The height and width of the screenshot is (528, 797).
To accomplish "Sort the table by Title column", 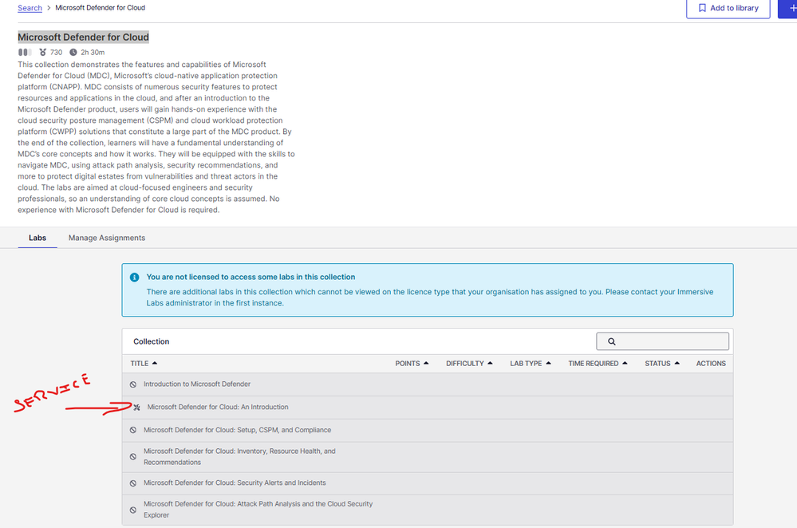I will point(144,364).
